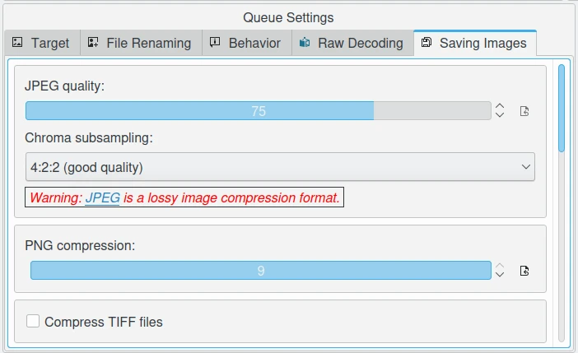Reset JPEG quality to default value
578x353 pixels.
tap(524, 111)
